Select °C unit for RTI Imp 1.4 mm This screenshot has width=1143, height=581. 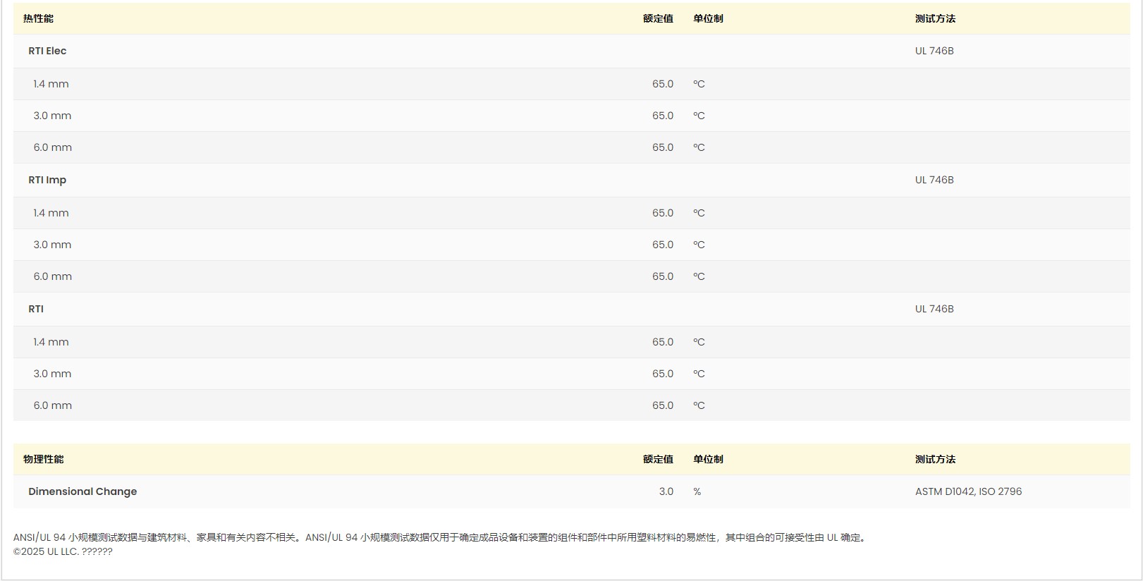click(699, 213)
